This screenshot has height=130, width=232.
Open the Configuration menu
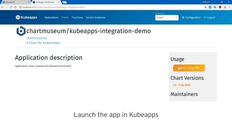[x=191, y=17]
